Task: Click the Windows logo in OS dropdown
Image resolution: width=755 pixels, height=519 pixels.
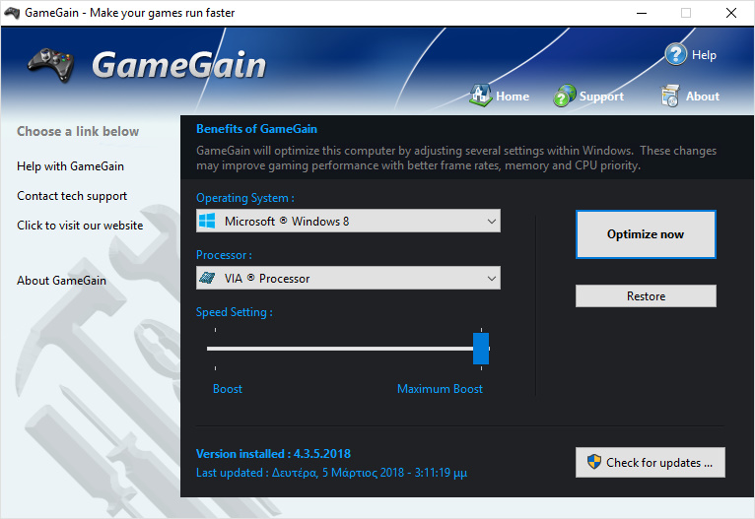Action: click(x=207, y=222)
